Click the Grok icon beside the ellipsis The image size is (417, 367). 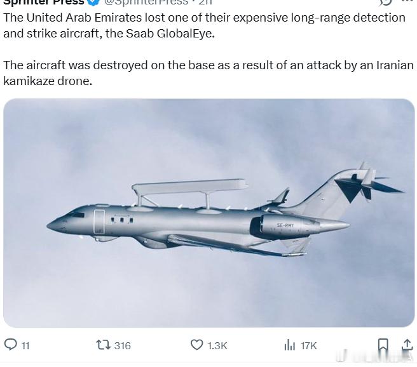(x=385, y=3)
